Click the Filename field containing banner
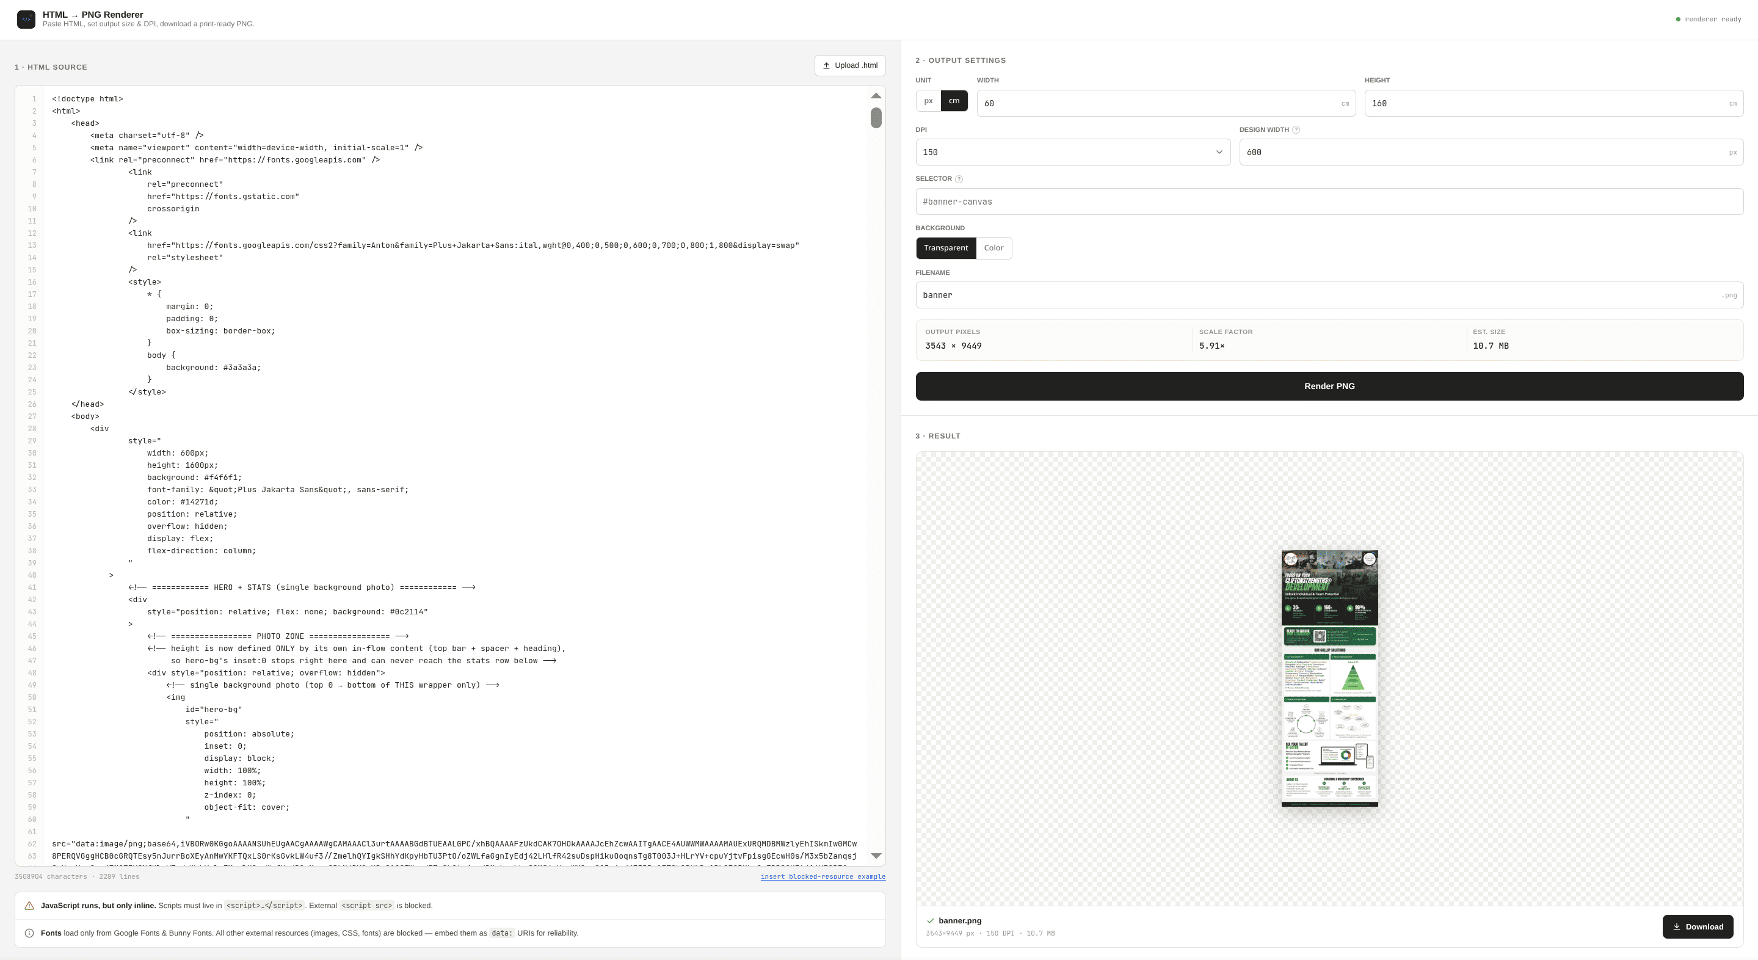 [1329, 296]
